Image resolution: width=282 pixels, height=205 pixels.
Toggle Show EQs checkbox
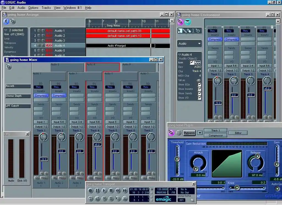[199, 84]
